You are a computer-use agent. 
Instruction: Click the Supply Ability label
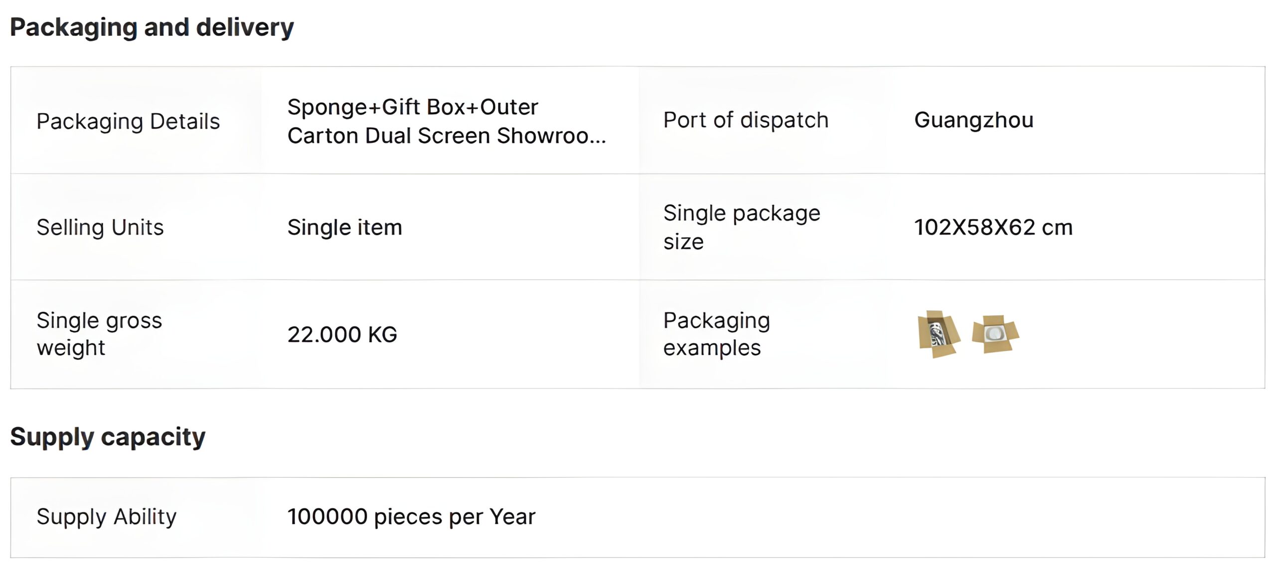coord(106,517)
